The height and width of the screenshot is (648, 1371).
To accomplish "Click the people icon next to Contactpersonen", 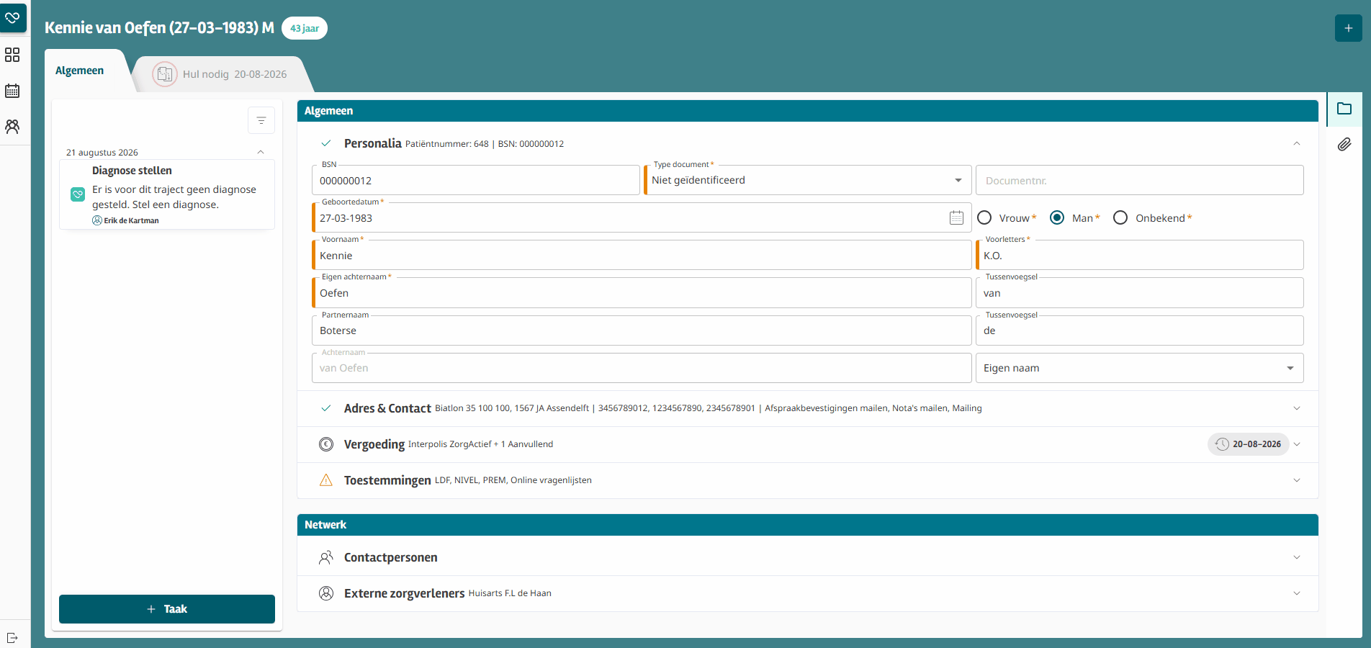I will (326, 557).
